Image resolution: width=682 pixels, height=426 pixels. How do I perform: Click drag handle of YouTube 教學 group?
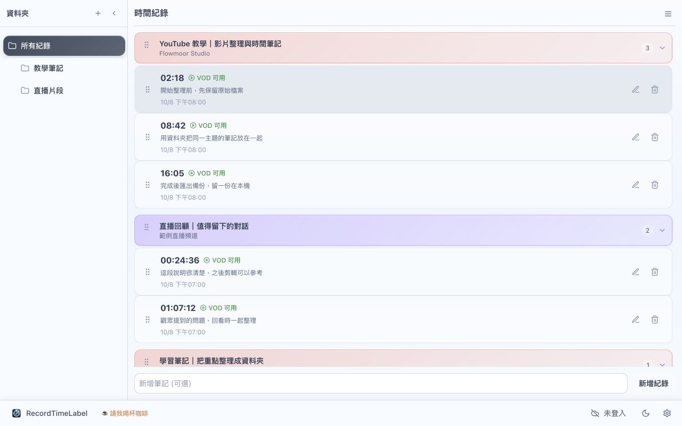[147, 45]
